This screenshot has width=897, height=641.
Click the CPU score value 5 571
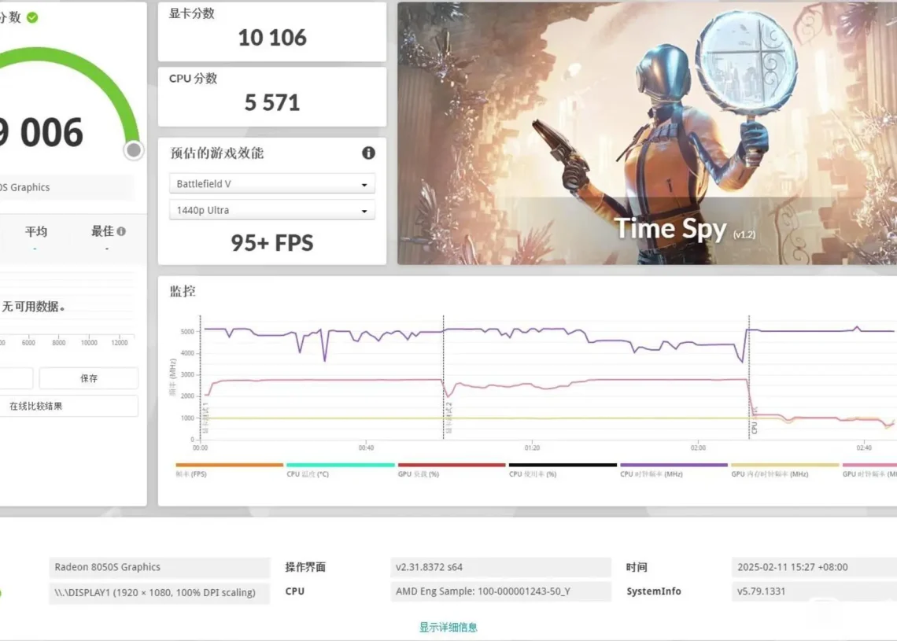pos(272,103)
